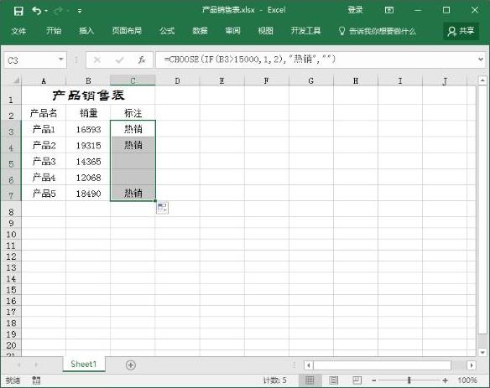
Task: Open Customize Quick Access Toolbar arrow
Action: tap(80, 11)
